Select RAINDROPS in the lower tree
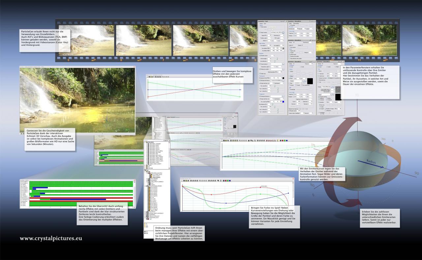 tap(152, 215)
